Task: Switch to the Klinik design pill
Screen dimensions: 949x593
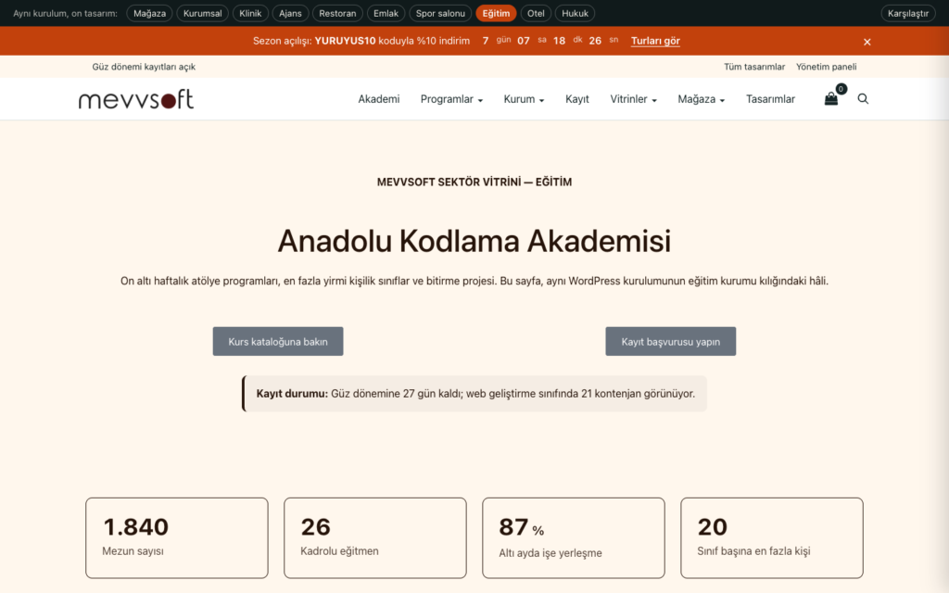Action: 250,13
